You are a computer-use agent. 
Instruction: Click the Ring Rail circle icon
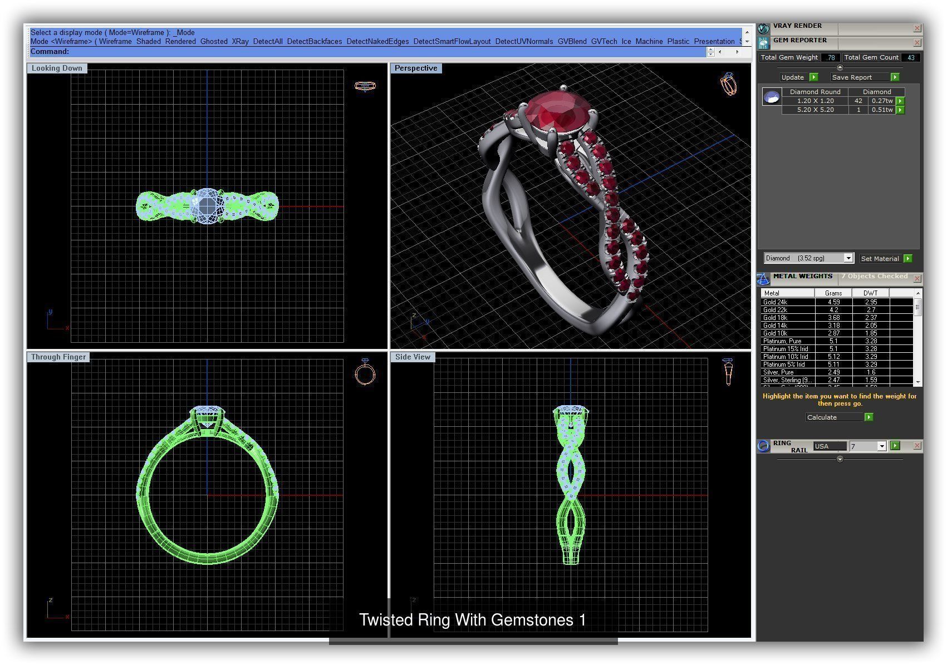coord(763,446)
